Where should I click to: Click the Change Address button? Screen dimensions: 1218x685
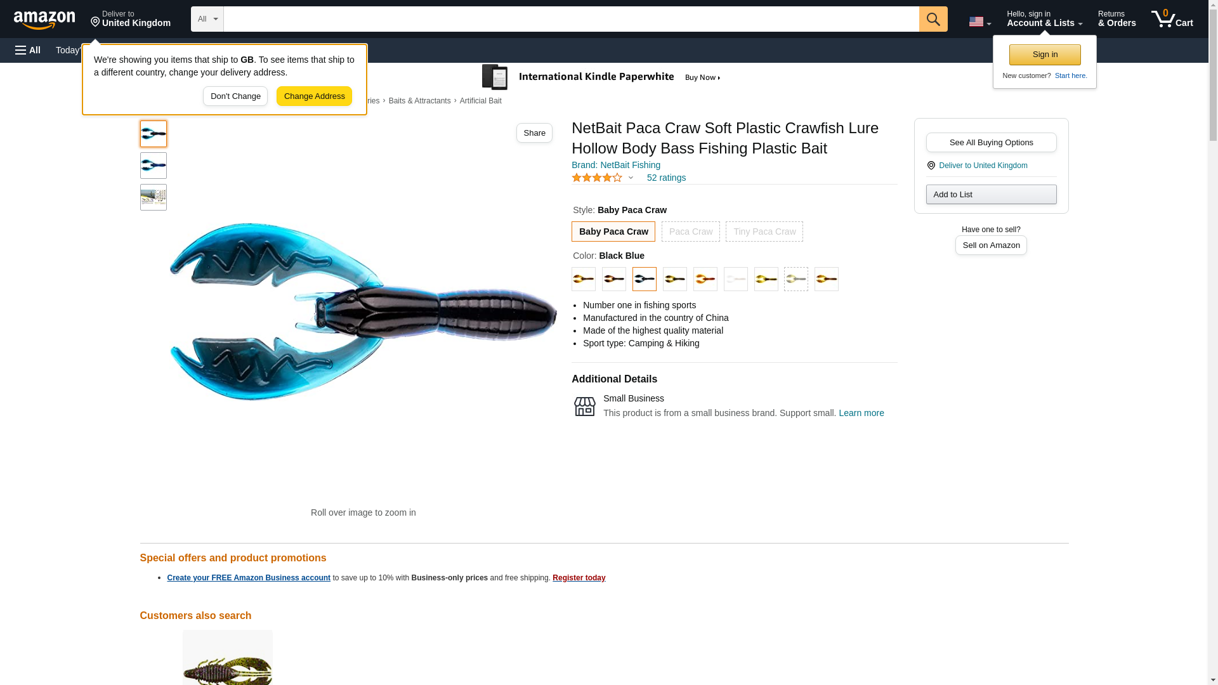(314, 96)
